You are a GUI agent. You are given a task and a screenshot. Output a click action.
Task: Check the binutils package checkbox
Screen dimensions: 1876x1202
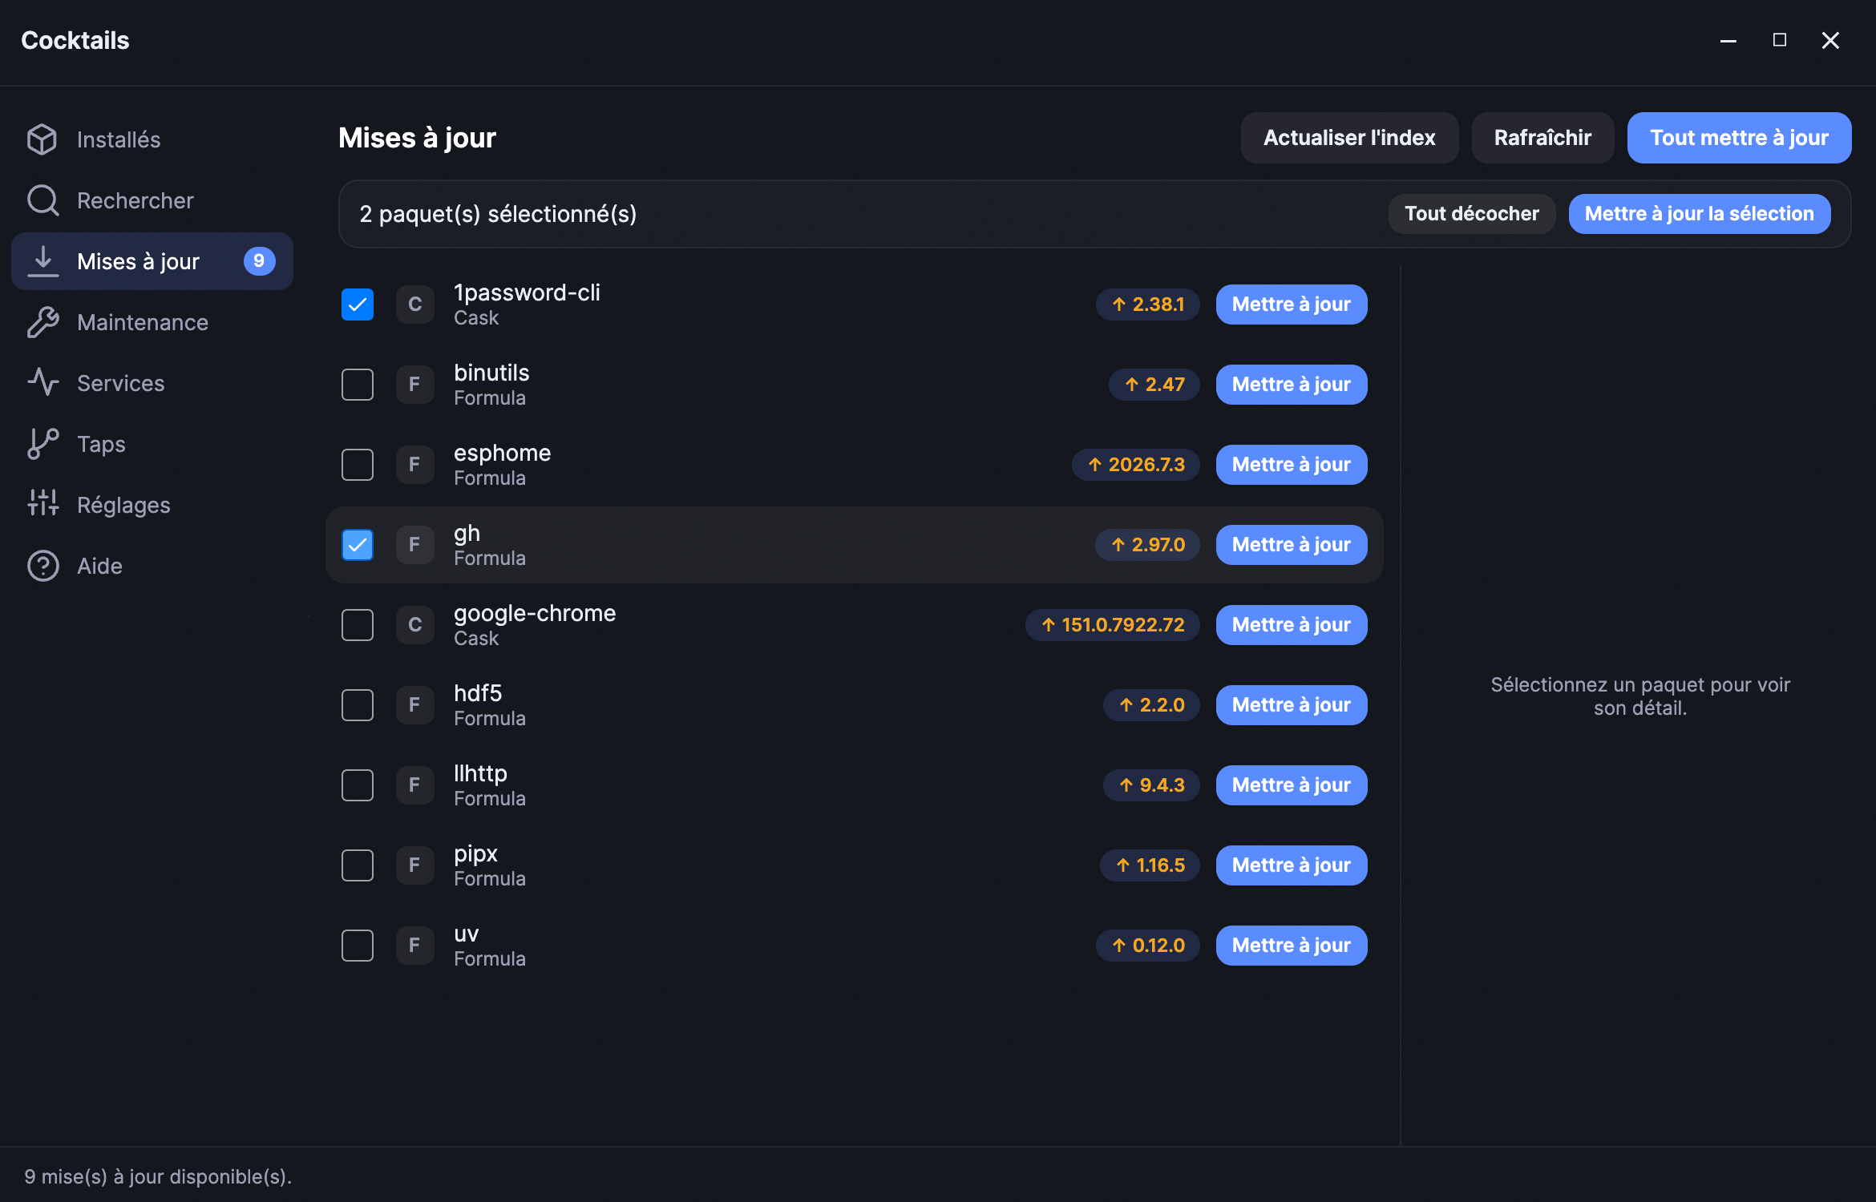(x=358, y=385)
